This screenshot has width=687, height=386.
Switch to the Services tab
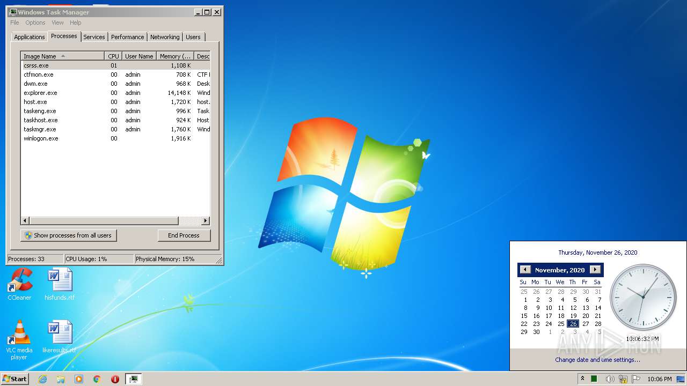(94, 37)
